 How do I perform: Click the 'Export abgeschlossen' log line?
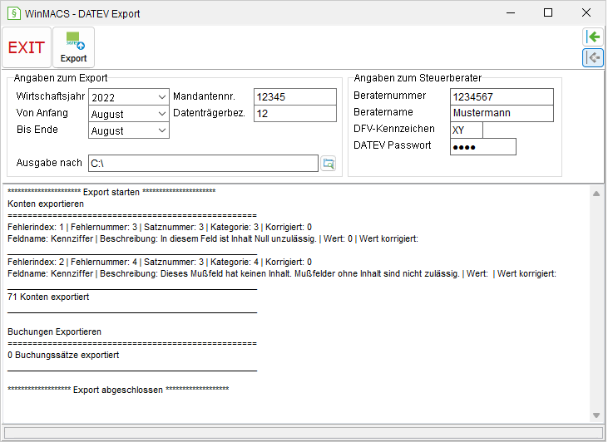(118, 390)
